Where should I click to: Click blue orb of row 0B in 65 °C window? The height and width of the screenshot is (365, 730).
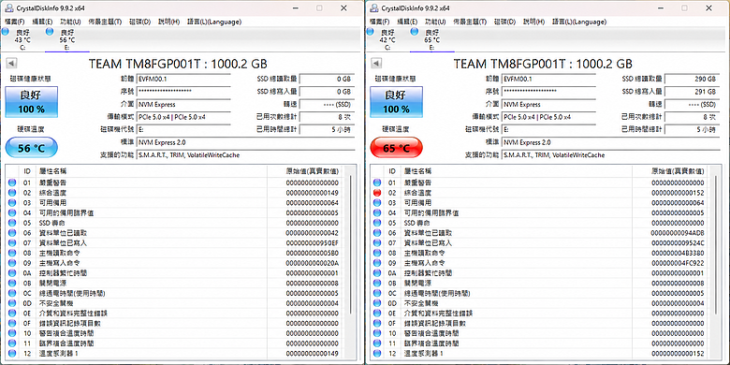click(377, 283)
